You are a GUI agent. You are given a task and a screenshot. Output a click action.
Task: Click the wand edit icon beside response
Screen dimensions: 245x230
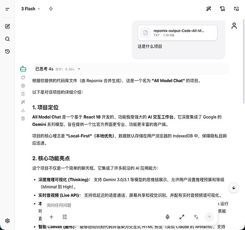[x=23, y=102]
